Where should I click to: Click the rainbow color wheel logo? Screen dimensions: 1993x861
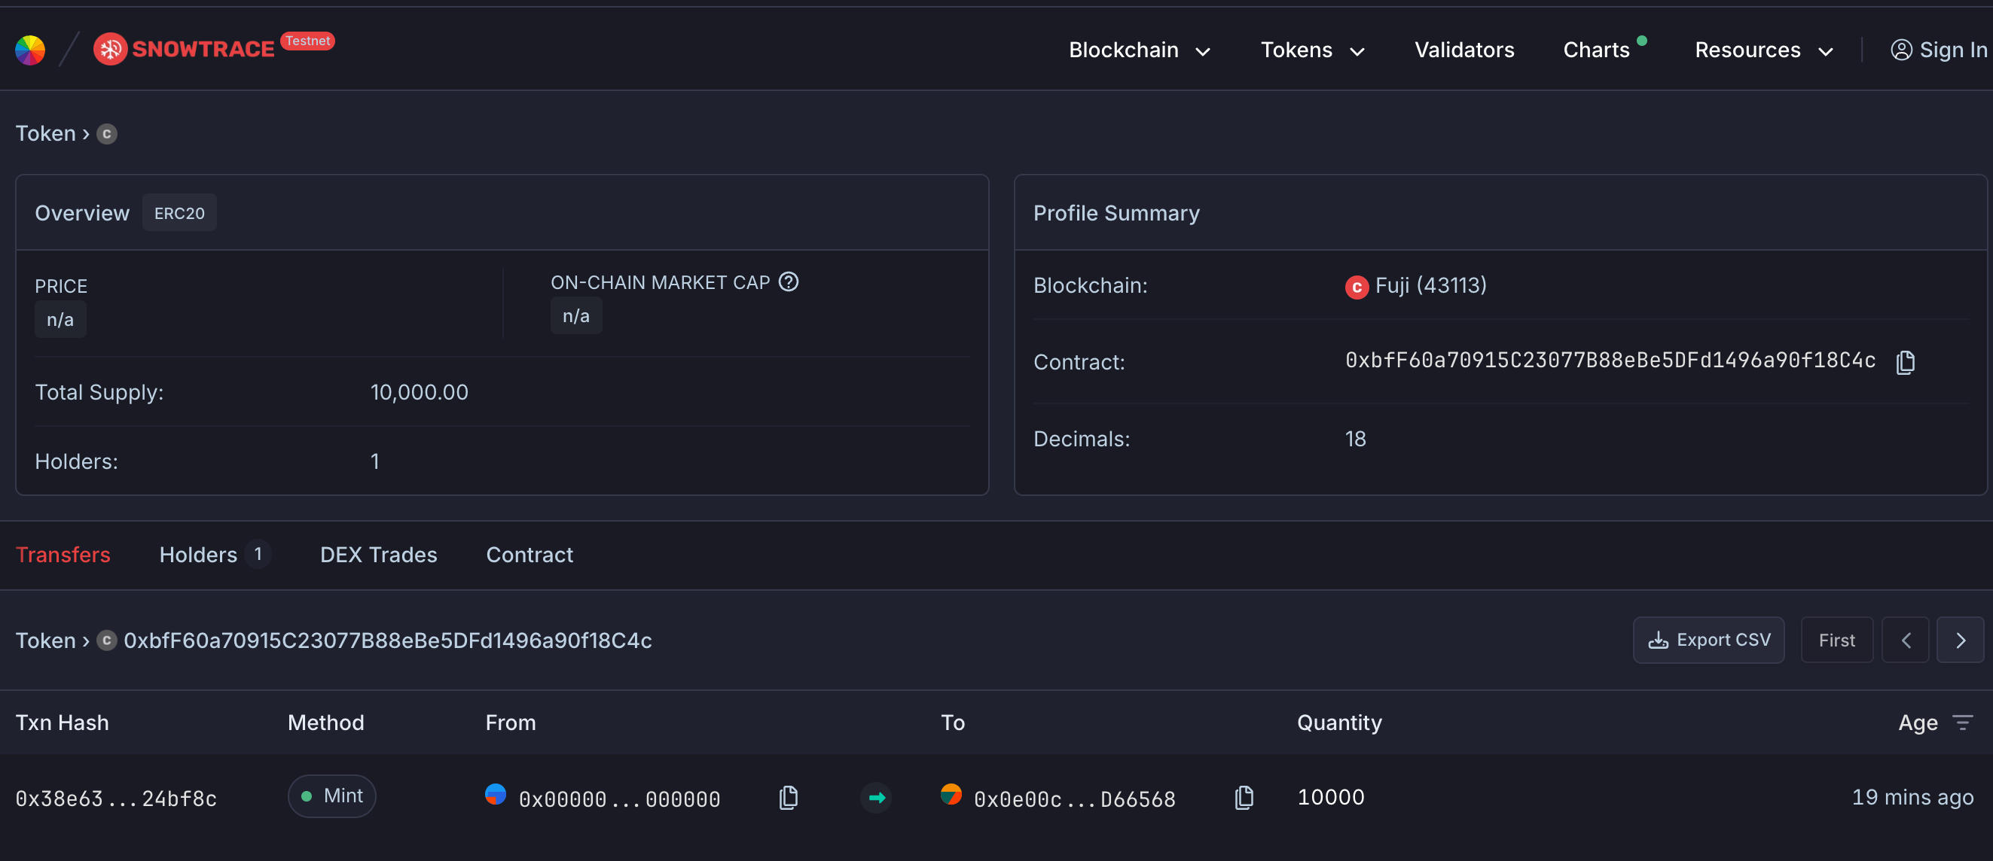pyautogui.click(x=30, y=50)
